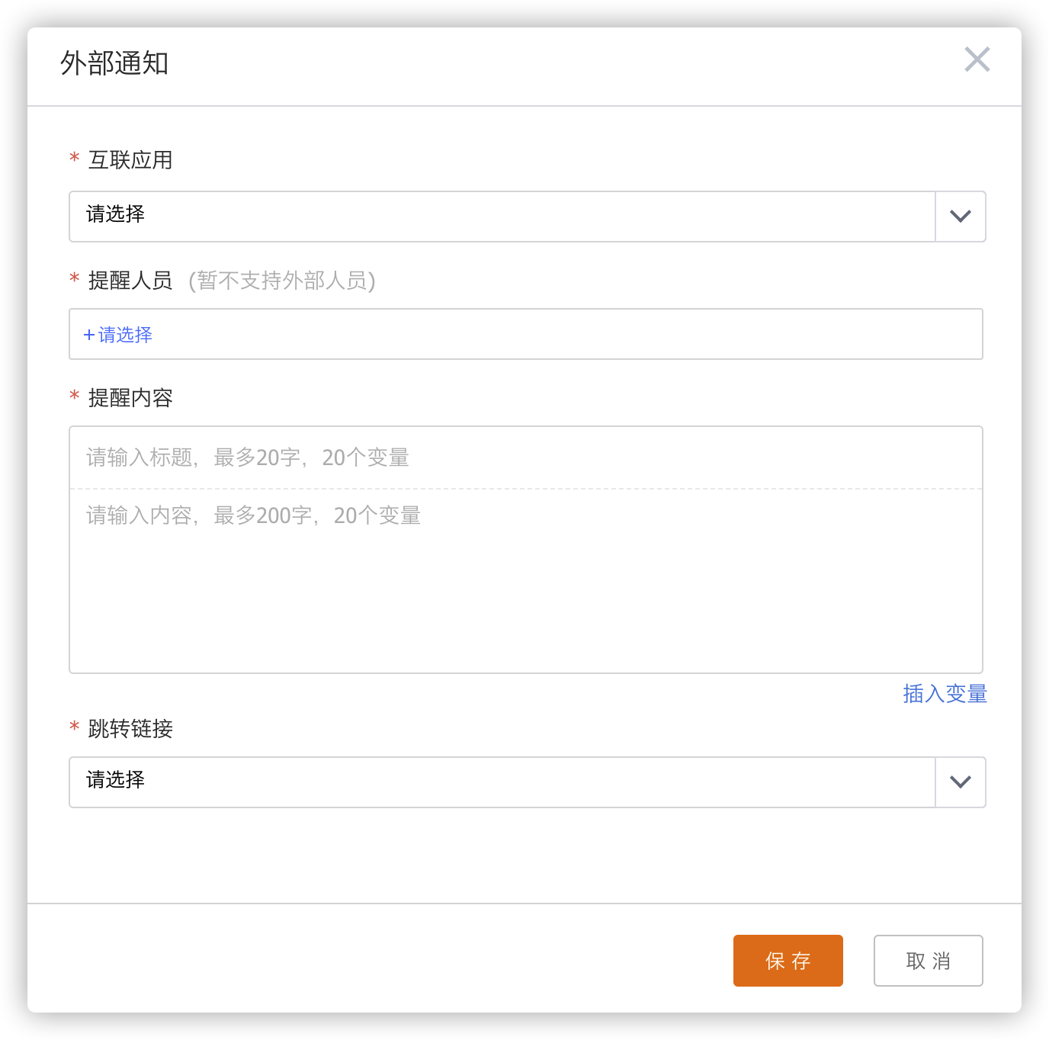
Task: Click the red asterisk beside 跳转链接
Action: (75, 727)
